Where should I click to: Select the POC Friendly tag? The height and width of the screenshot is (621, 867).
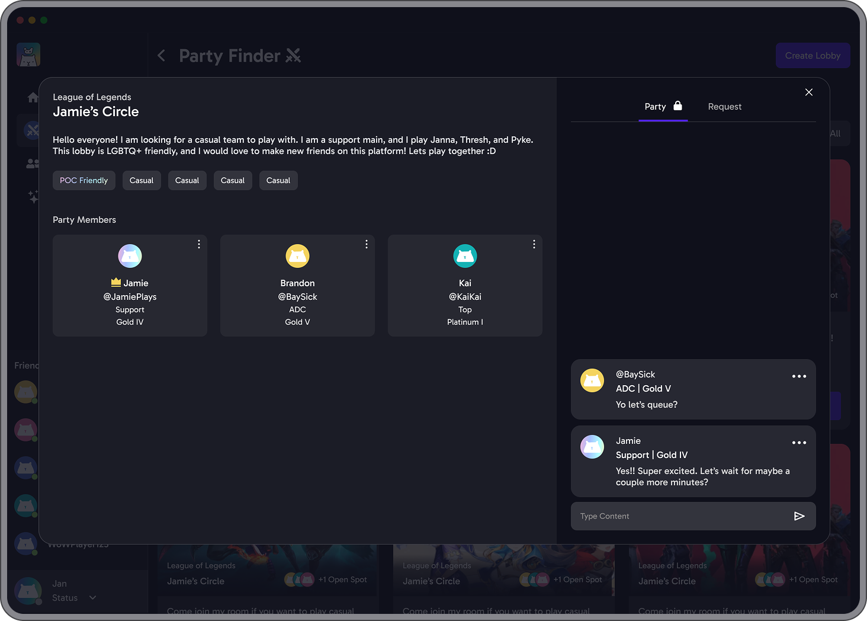tap(84, 181)
